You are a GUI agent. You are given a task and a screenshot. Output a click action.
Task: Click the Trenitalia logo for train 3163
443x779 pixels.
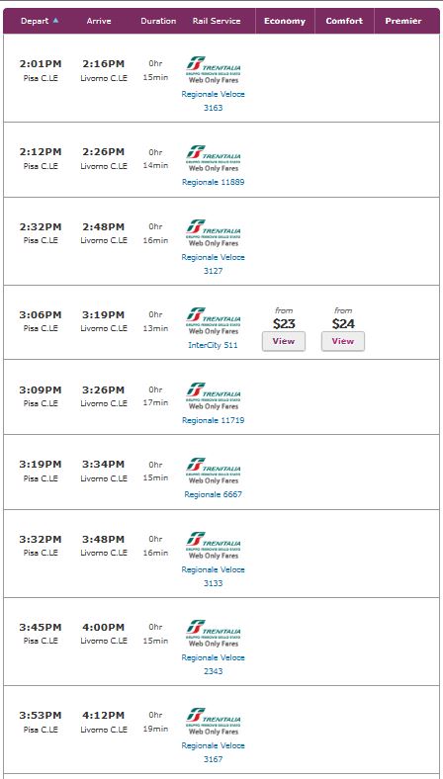click(x=214, y=69)
